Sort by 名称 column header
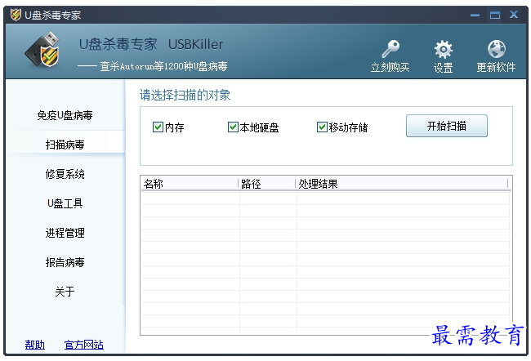The width and height of the screenshot is (531, 361). point(190,184)
